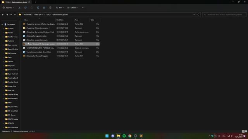Select the TUTO 1 - Optimisations globales tab
This screenshot has width=248, height=139.
click(16, 2)
